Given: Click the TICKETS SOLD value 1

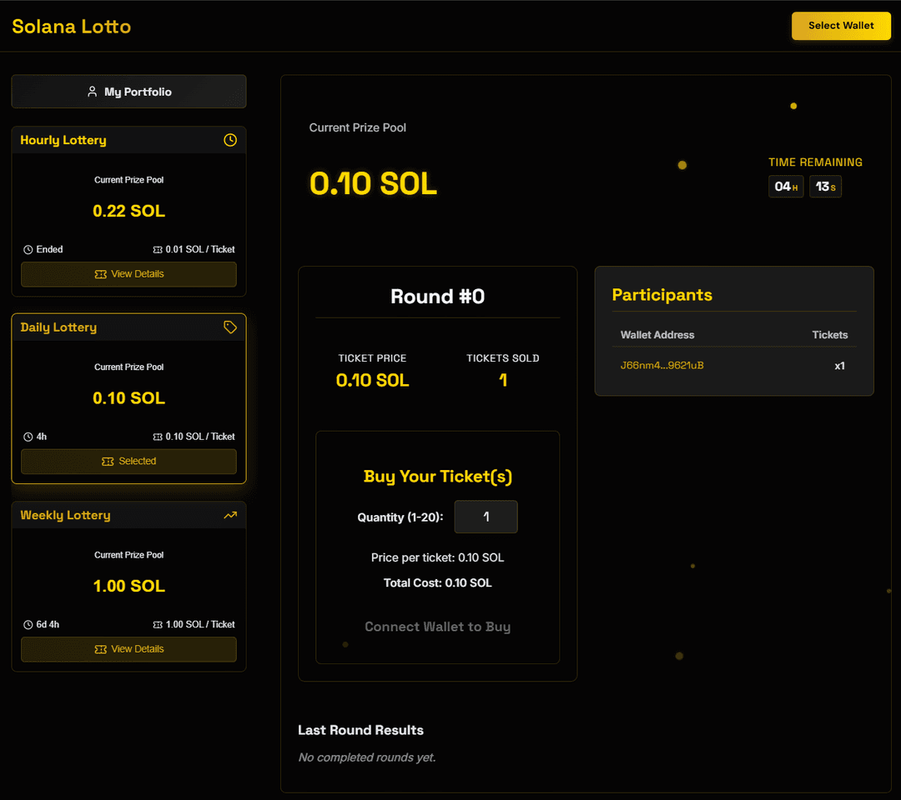Looking at the screenshot, I should coord(503,381).
